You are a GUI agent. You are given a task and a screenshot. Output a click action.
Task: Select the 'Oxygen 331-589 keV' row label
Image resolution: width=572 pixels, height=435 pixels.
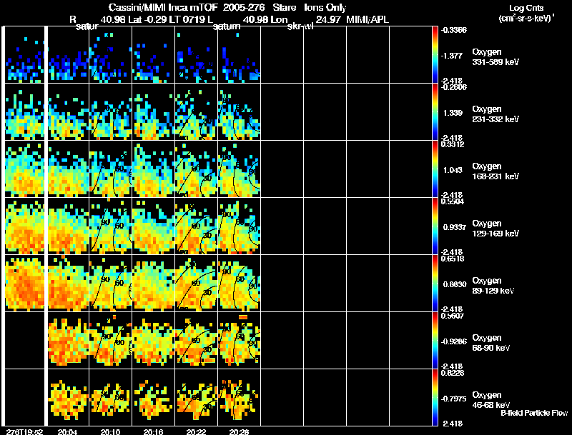[495, 57]
